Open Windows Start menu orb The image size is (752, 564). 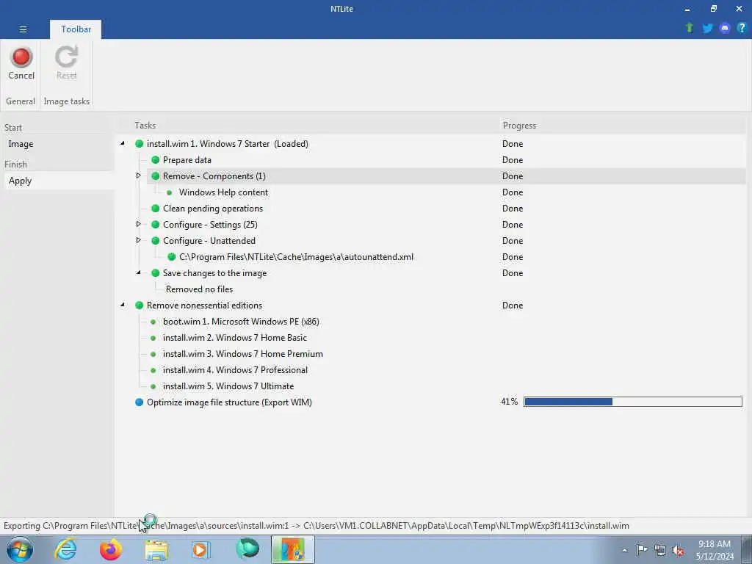pos(20,549)
